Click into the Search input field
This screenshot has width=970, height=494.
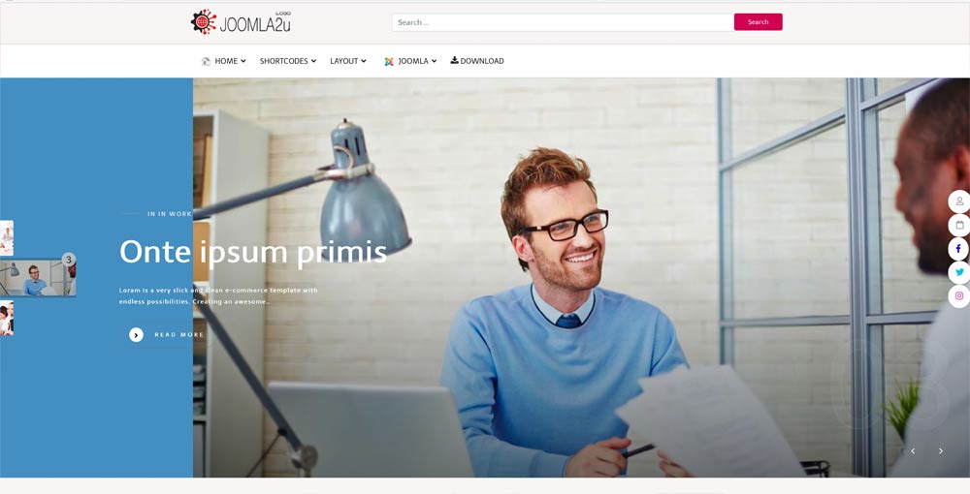click(x=563, y=22)
